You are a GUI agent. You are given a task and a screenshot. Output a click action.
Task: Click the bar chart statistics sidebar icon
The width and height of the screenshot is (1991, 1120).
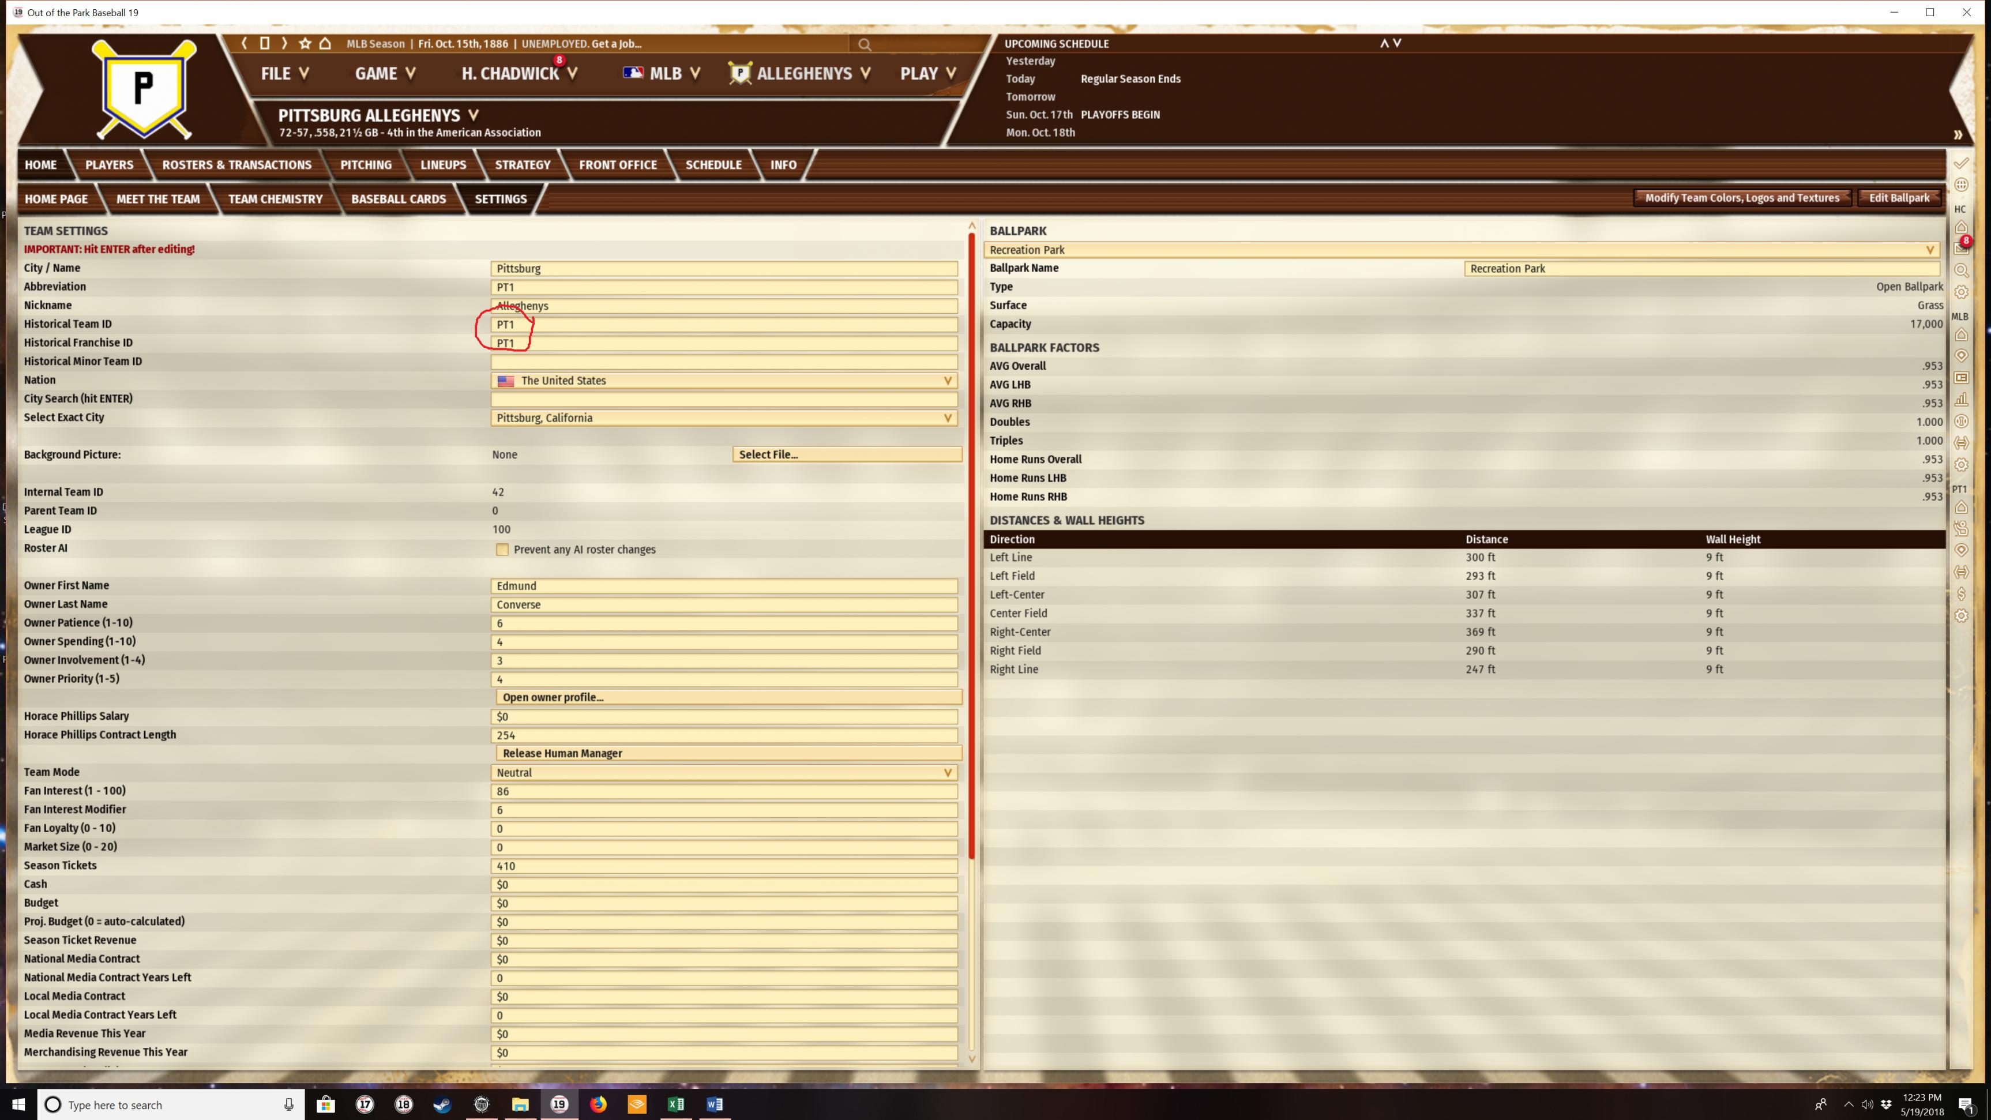1962,400
